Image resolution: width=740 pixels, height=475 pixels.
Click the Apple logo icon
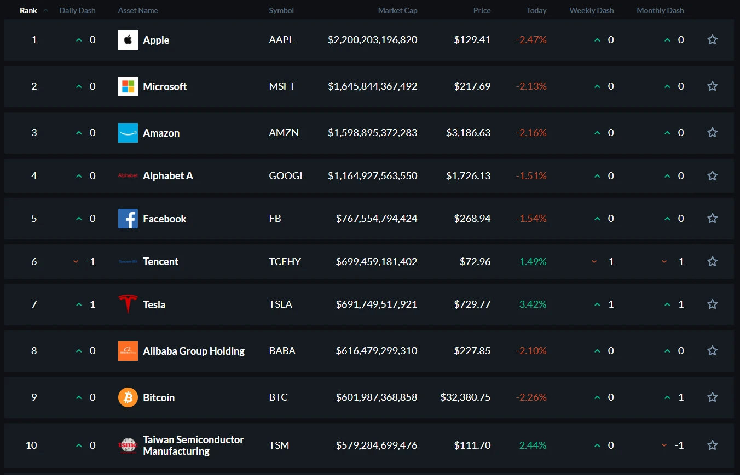coord(128,40)
